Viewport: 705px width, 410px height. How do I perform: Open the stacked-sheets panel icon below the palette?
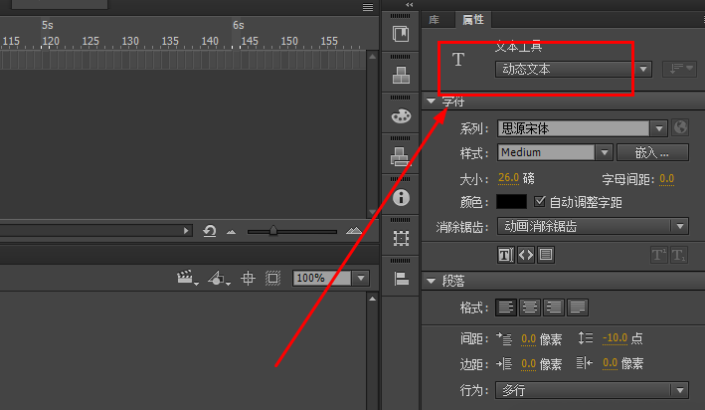[x=401, y=156]
